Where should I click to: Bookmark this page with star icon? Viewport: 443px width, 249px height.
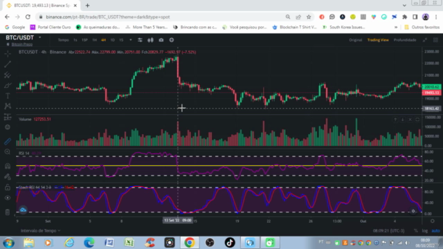pos(309,17)
